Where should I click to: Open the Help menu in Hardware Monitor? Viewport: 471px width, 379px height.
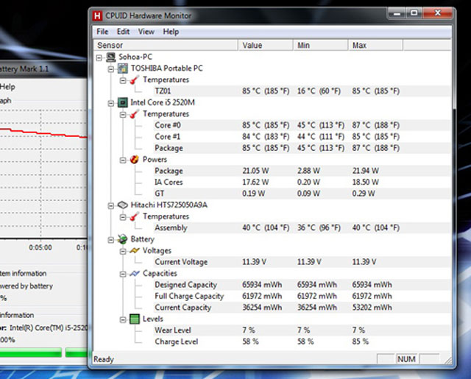pos(171,32)
